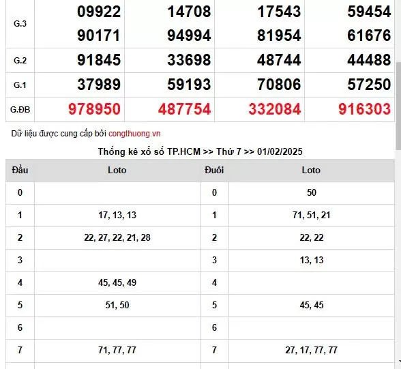401x369 pixels.
Task: Click first prize number 37989
Action: [x=99, y=85]
